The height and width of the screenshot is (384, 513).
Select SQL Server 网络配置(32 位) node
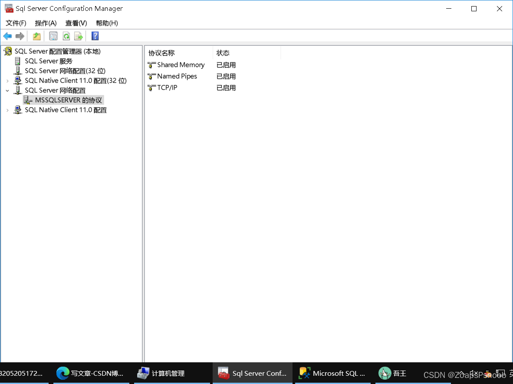click(65, 71)
